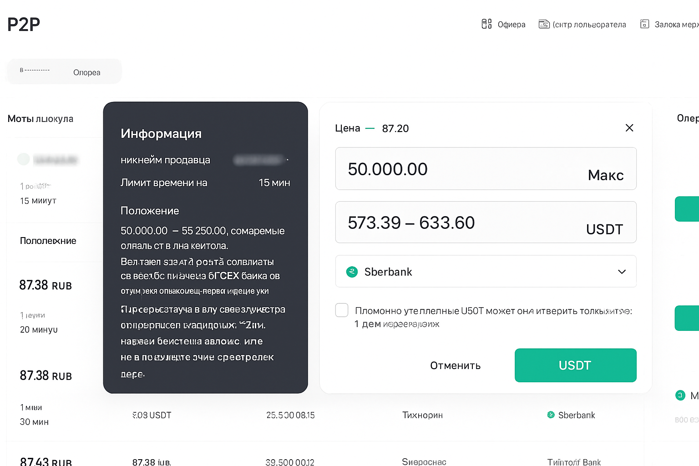Screen dimensions: 699x466
Task: Select the Опореа tab
Action: point(87,72)
